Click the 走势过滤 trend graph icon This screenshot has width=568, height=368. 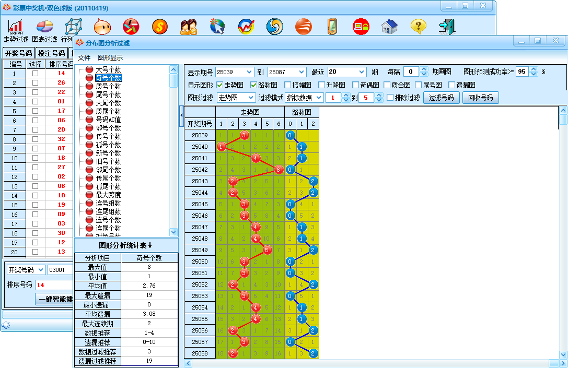(16, 26)
